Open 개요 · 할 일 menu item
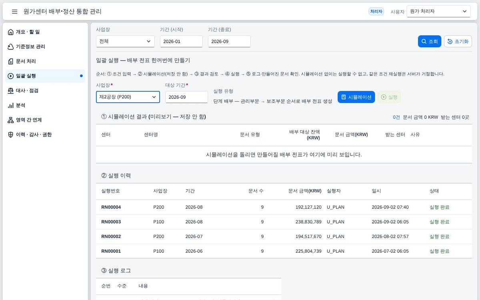This screenshot has width=480, height=300. [45, 32]
